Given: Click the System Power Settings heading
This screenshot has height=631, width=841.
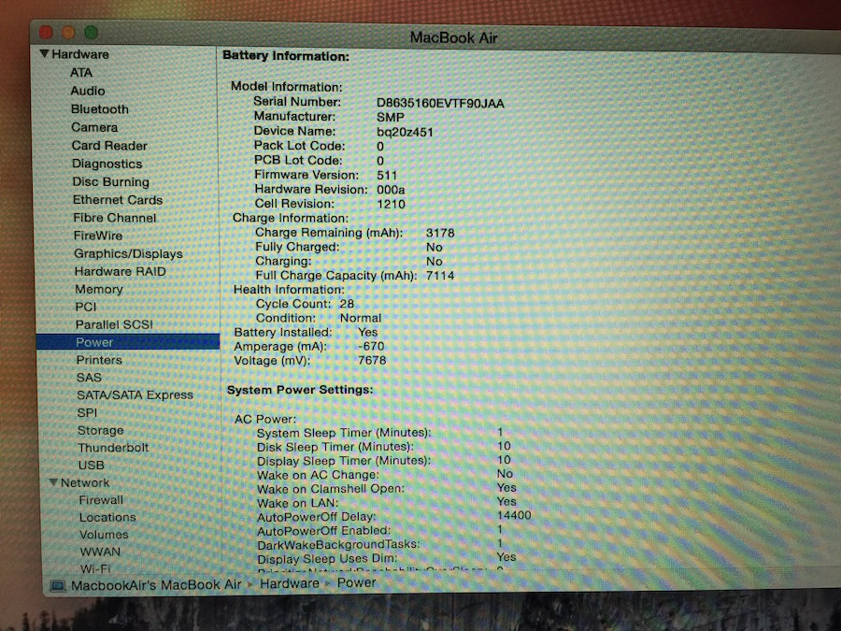Looking at the screenshot, I should pos(300,390).
